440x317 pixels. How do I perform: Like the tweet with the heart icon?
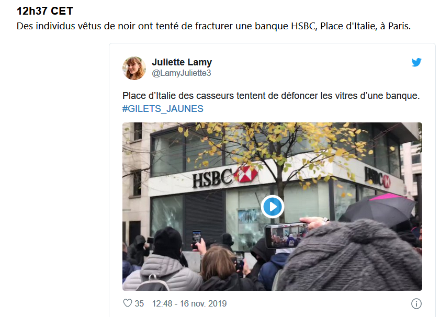[128, 303]
